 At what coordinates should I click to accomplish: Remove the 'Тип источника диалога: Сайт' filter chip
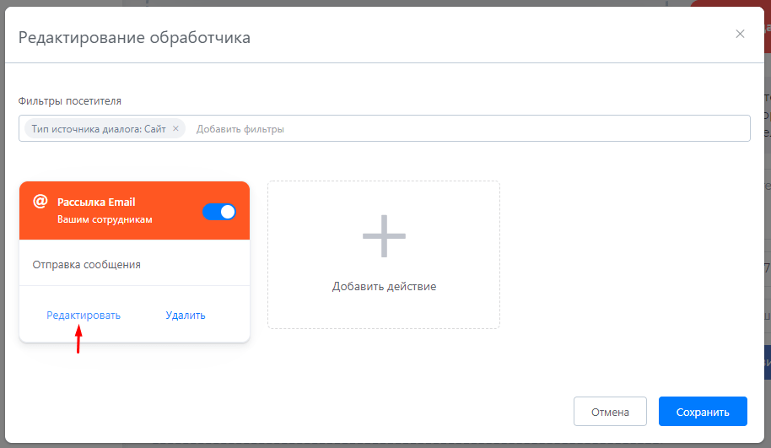click(x=175, y=128)
